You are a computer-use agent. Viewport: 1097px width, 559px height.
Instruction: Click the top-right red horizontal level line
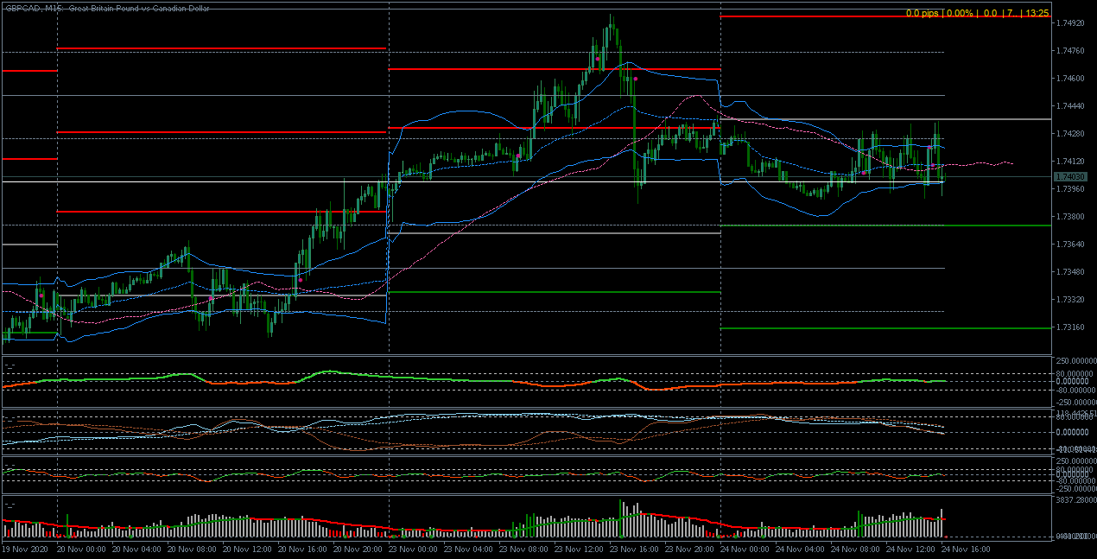click(x=881, y=16)
